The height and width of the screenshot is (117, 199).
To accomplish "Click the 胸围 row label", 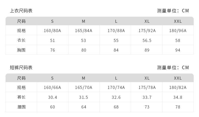I will [21, 50].
